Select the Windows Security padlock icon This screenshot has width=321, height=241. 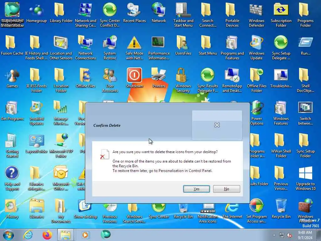pos(183,81)
